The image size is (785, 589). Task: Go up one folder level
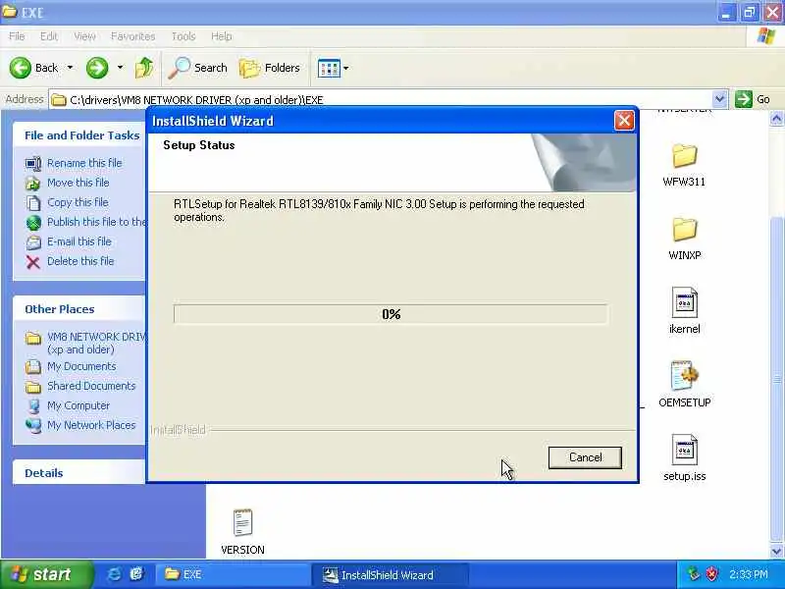click(144, 68)
